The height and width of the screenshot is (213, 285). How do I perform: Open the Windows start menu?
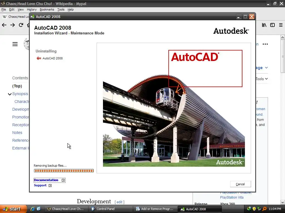pos(13,209)
